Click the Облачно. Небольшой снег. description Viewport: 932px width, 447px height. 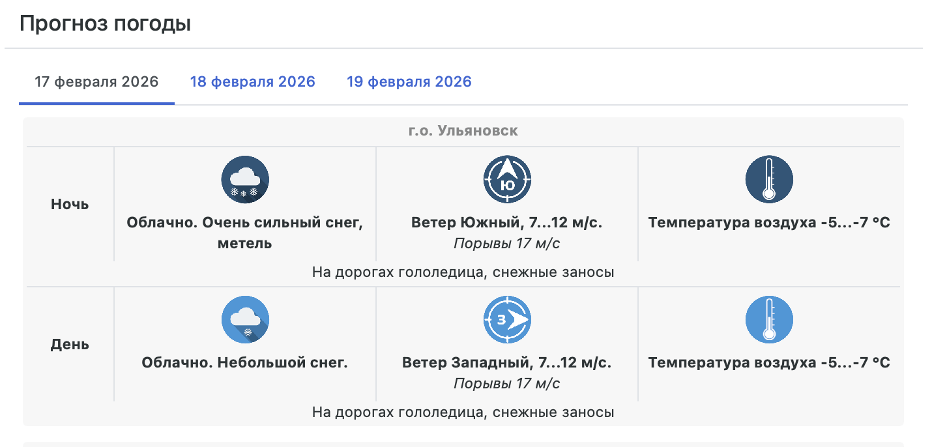pyautogui.click(x=245, y=363)
